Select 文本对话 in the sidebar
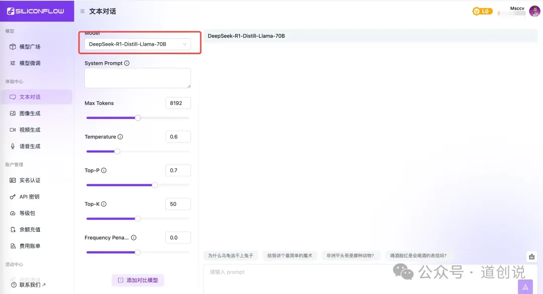This screenshot has height=294, width=543. pos(37,97)
